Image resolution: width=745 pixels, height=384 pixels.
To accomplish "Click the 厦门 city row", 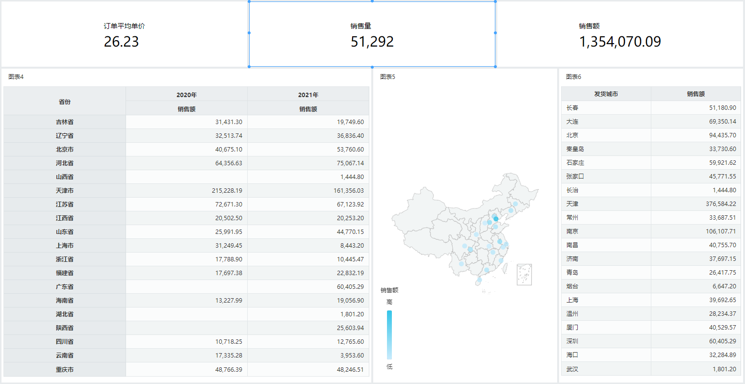I will (651, 328).
